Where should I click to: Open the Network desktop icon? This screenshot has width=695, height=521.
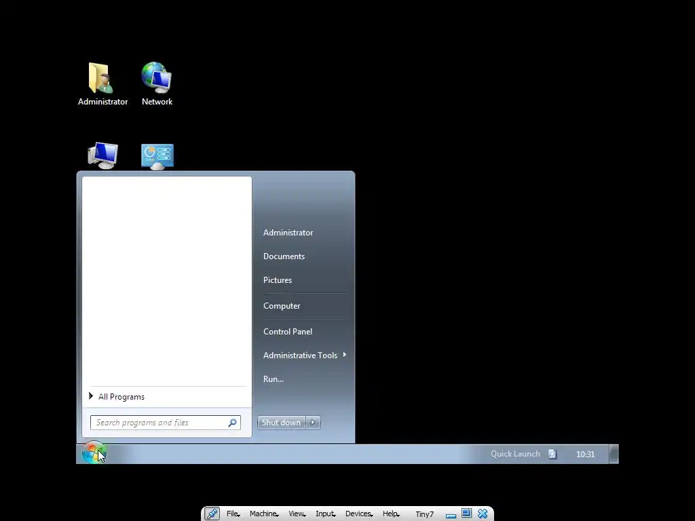(157, 83)
